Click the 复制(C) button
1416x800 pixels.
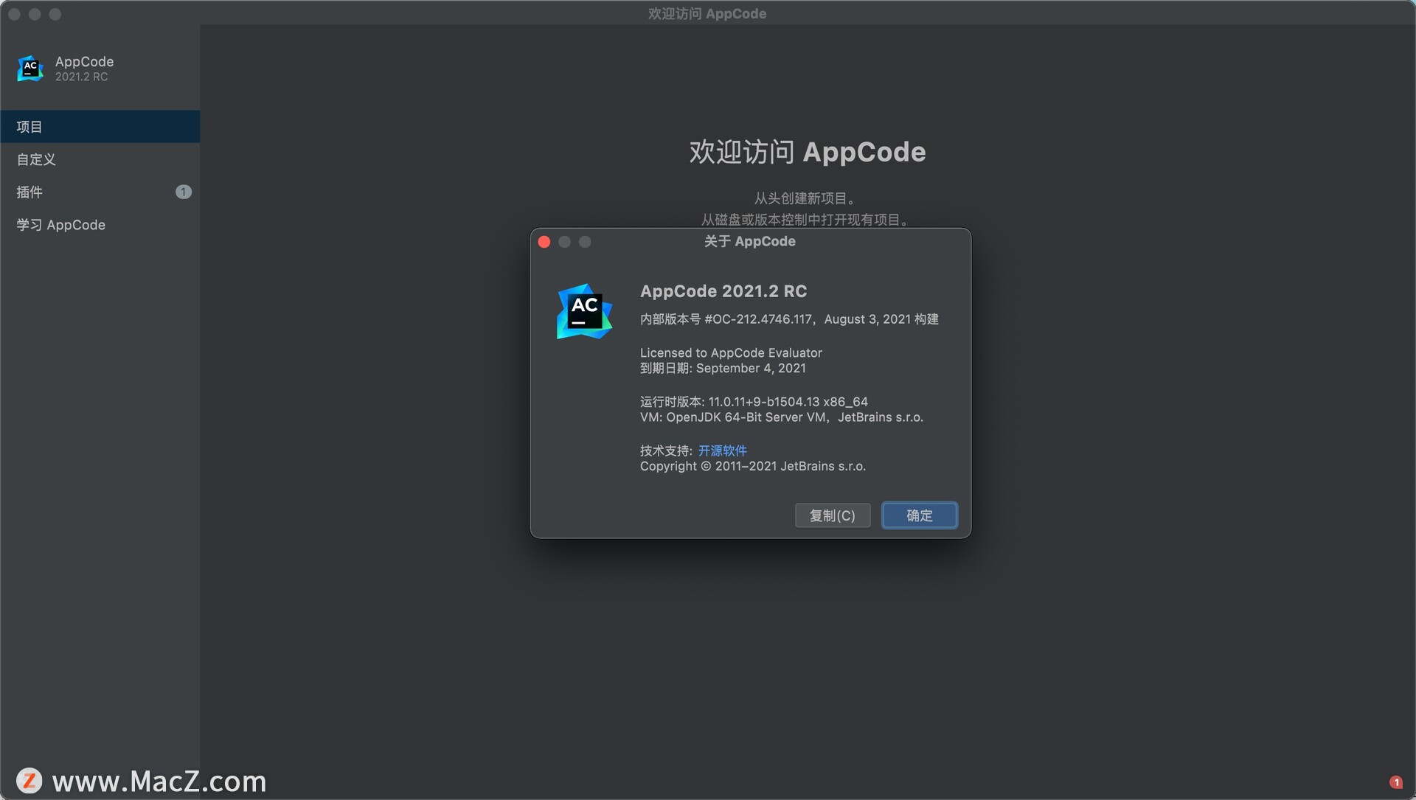pyautogui.click(x=833, y=515)
